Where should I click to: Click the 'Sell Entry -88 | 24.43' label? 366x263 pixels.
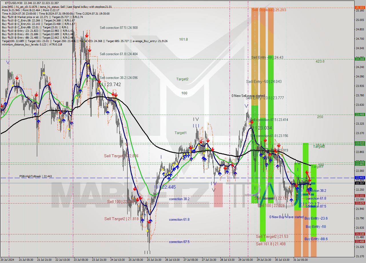267,57
